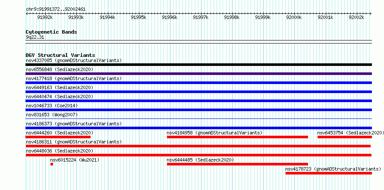
Task: Click the nsv4177418 blue variant bar
Action: click(x=198, y=83)
